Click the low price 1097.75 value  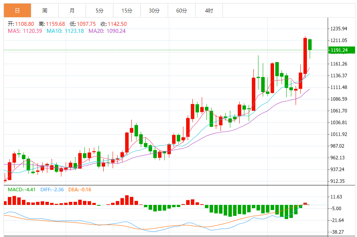[86, 24]
